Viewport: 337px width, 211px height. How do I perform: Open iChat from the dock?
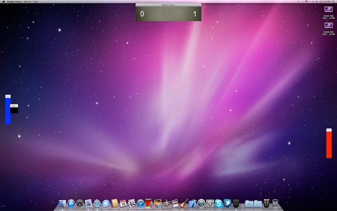click(106, 203)
